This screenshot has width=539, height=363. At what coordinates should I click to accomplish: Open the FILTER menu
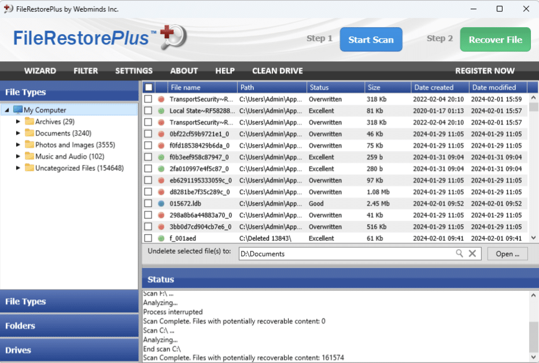(86, 71)
